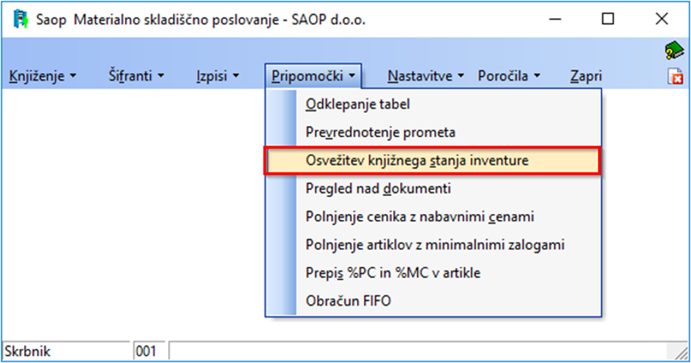Screen dimensions: 691x363
Task: Minimize the Saop window
Action: [555, 19]
